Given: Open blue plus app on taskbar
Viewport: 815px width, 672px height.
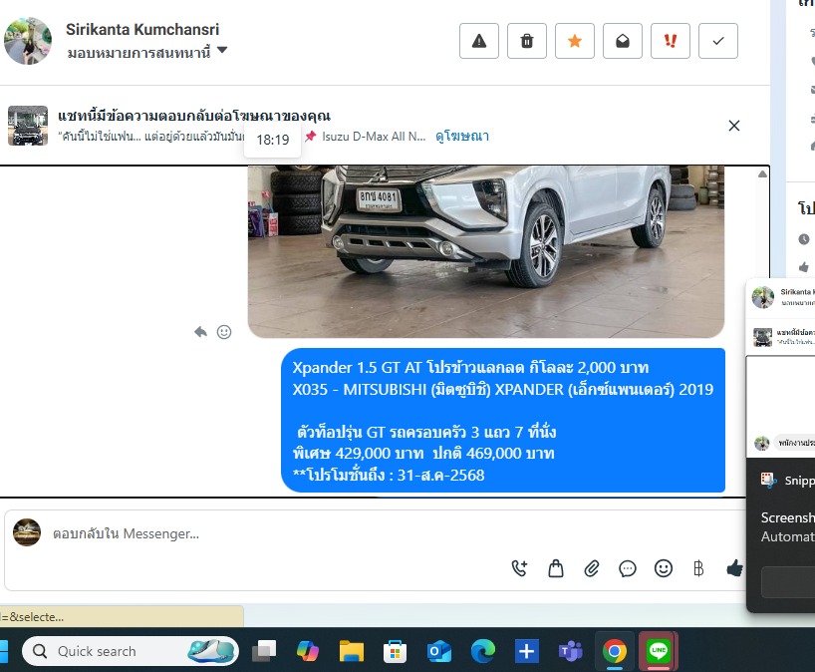Looking at the screenshot, I should tap(526, 651).
